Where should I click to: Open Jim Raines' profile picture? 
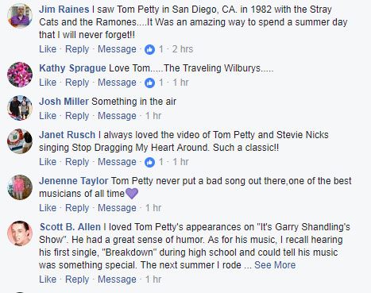[20, 16]
